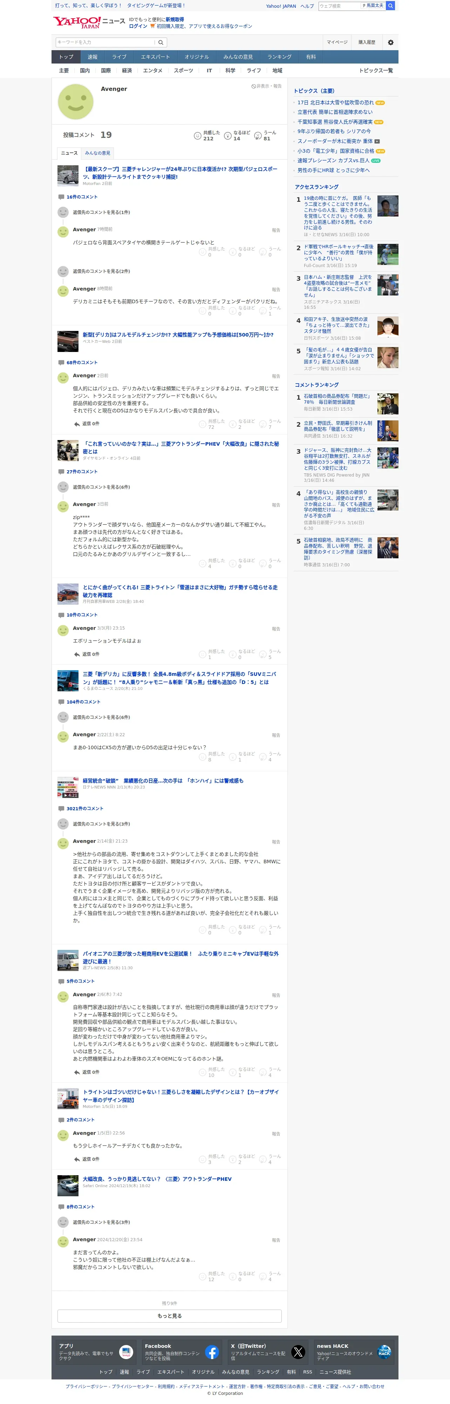Open the news HACK icon in footer

pos(384,1352)
